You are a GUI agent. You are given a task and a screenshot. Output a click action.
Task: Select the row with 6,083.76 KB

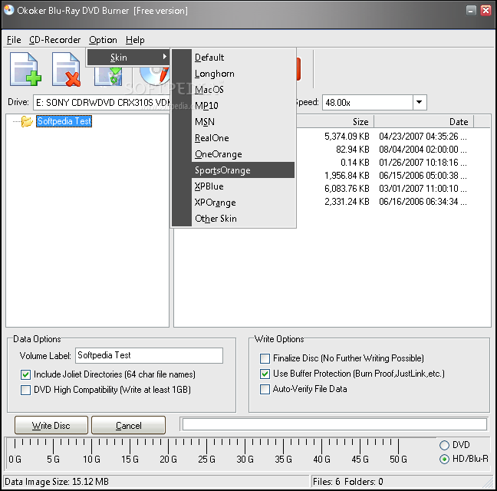(393, 189)
